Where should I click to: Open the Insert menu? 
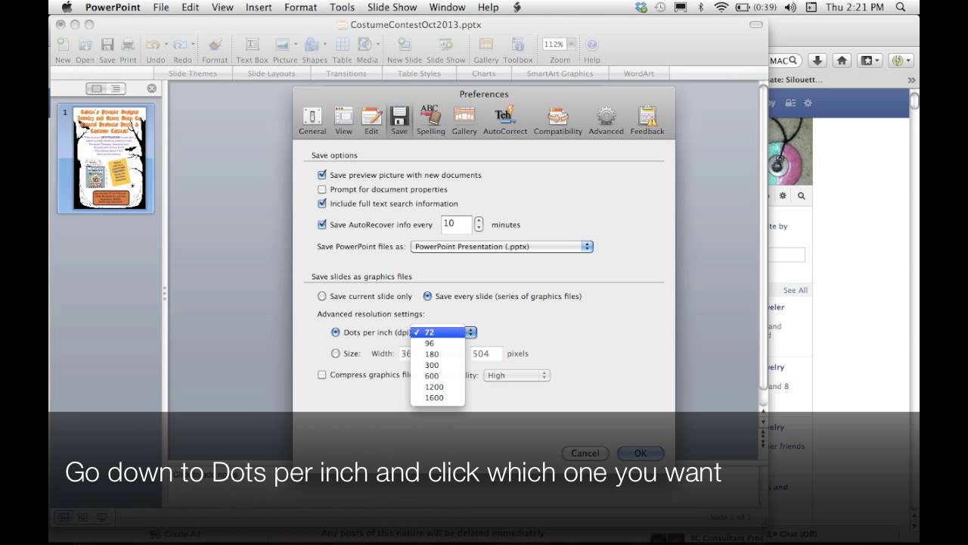click(x=259, y=7)
